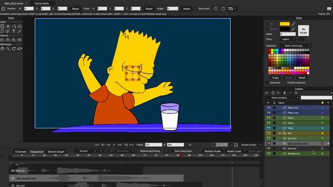Select the Follow Path layer tool
This screenshot has width=333, height=187.
click(x=14, y=26)
